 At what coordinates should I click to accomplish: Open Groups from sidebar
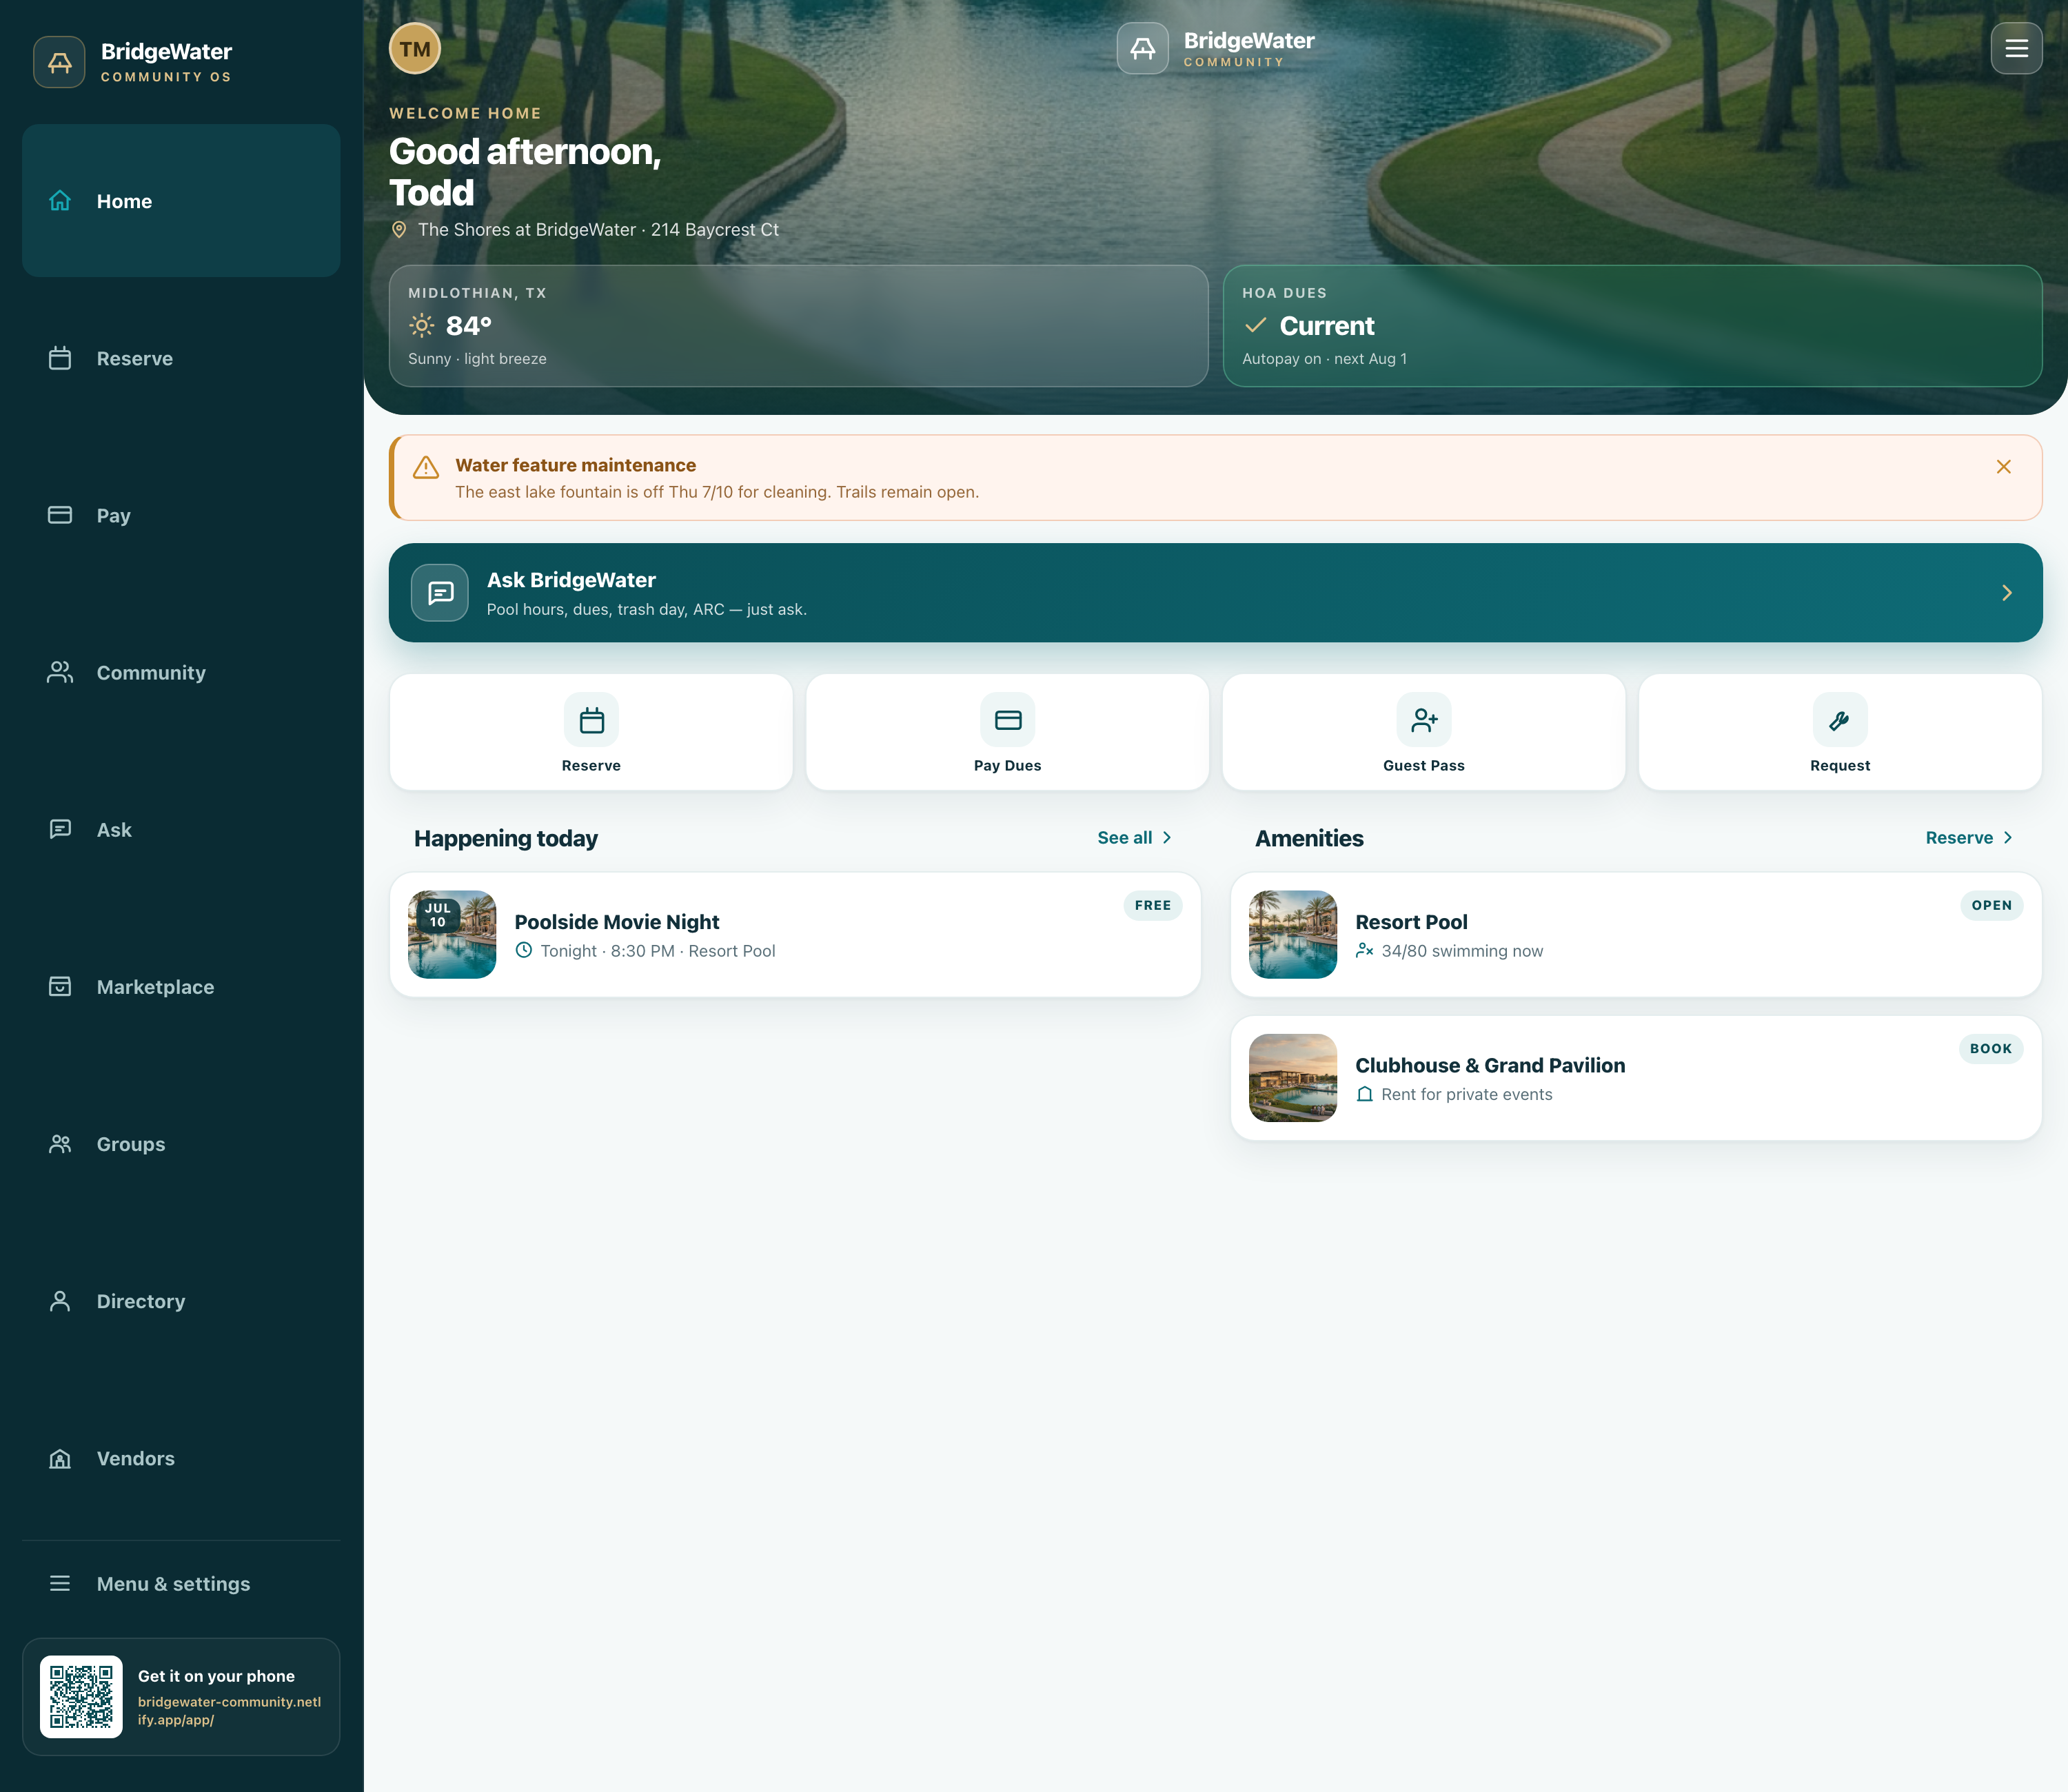181,1143
